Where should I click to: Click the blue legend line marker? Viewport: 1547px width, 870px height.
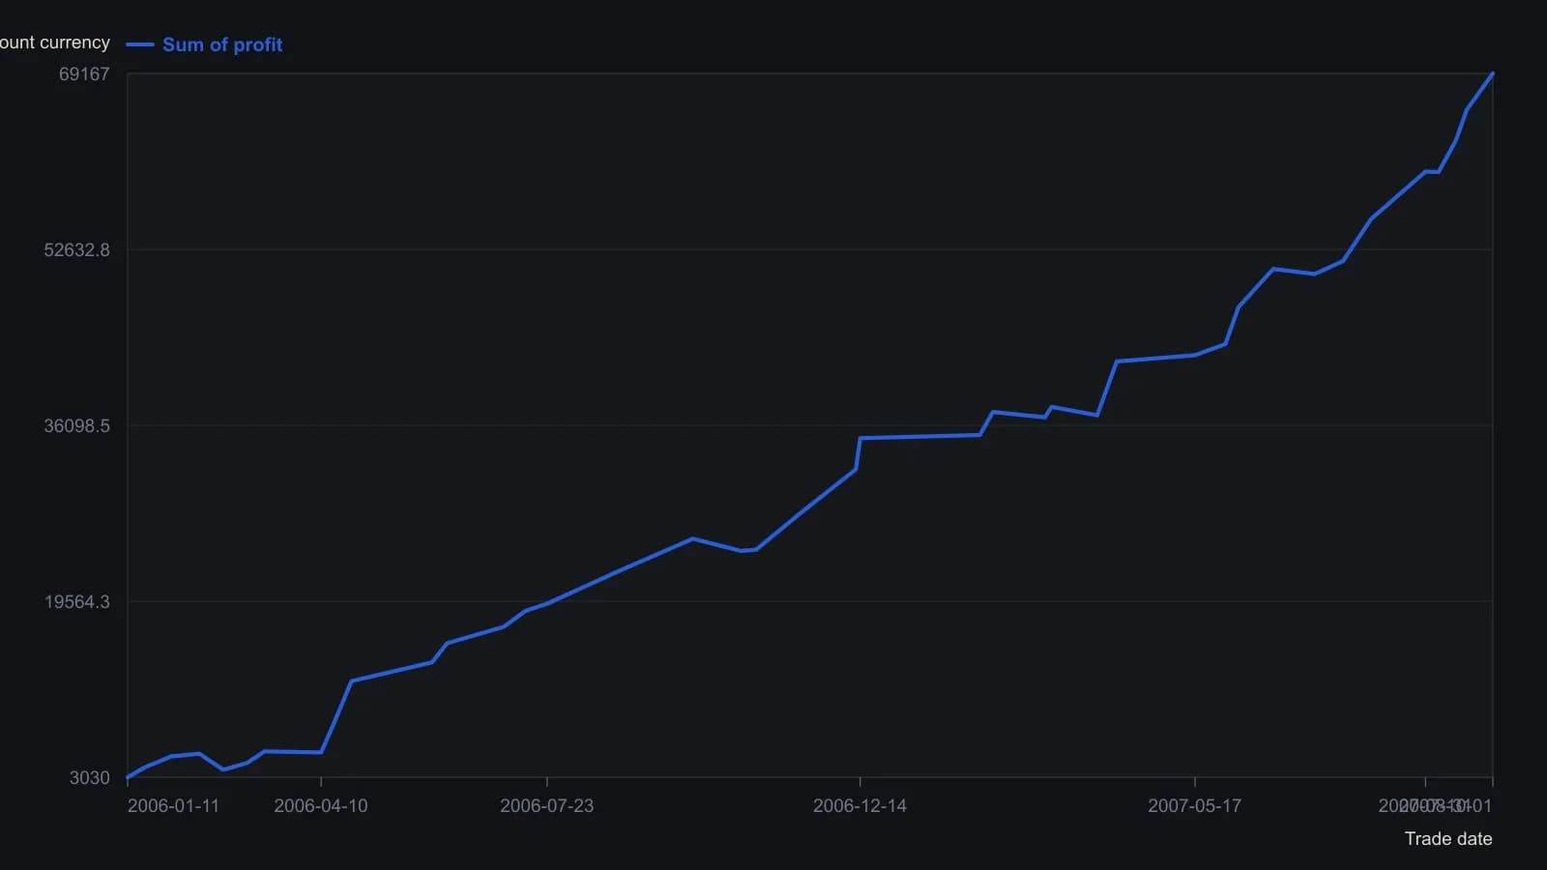(140, 44)
